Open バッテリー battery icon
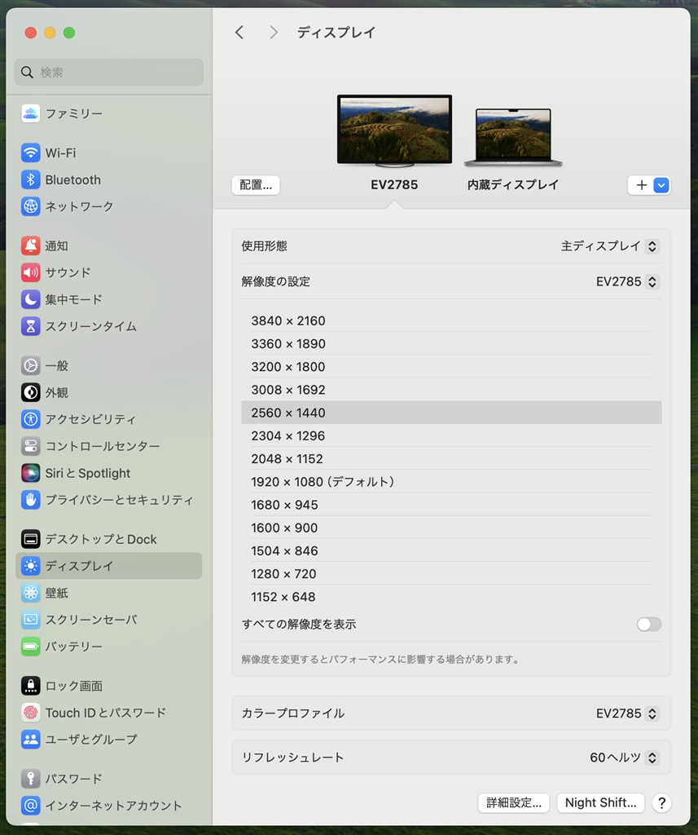 tap(31, 646)
